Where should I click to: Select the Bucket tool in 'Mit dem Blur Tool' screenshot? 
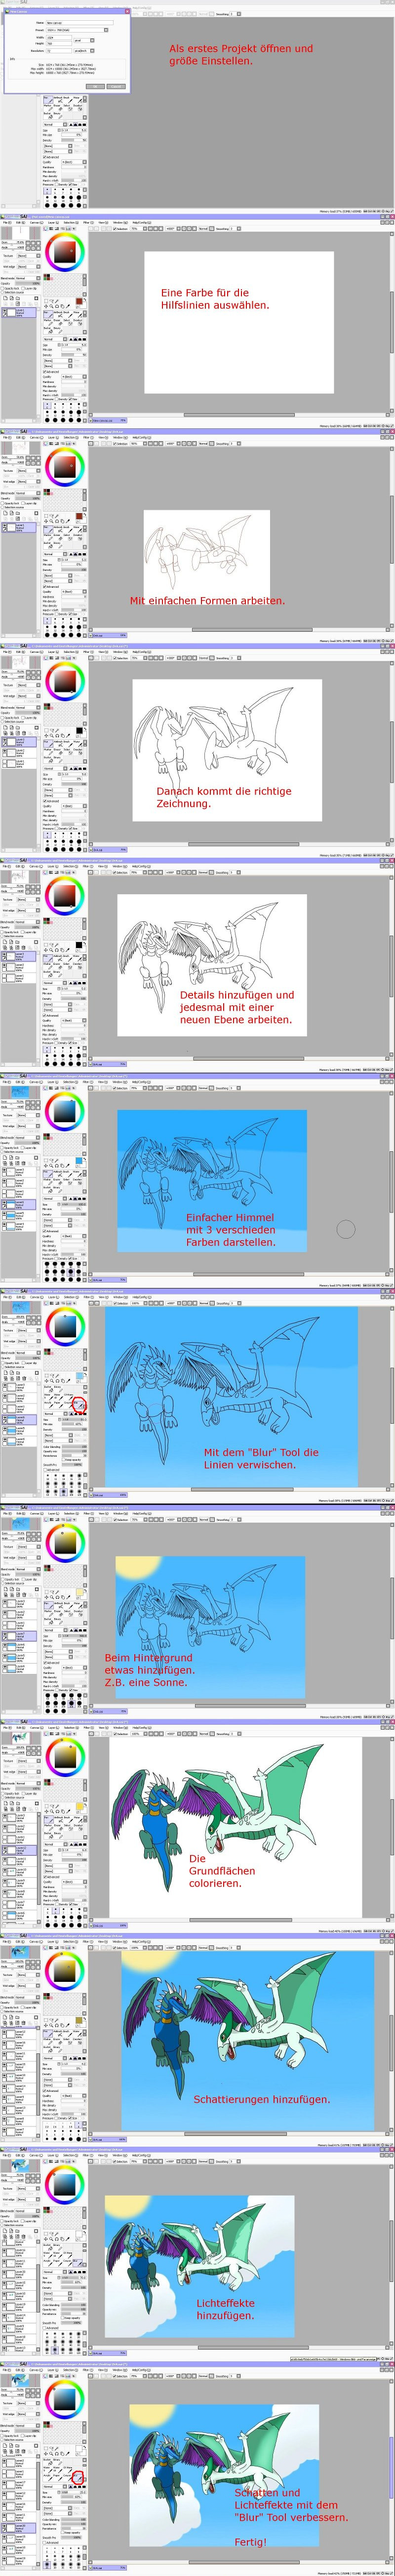coord(49,1390)
